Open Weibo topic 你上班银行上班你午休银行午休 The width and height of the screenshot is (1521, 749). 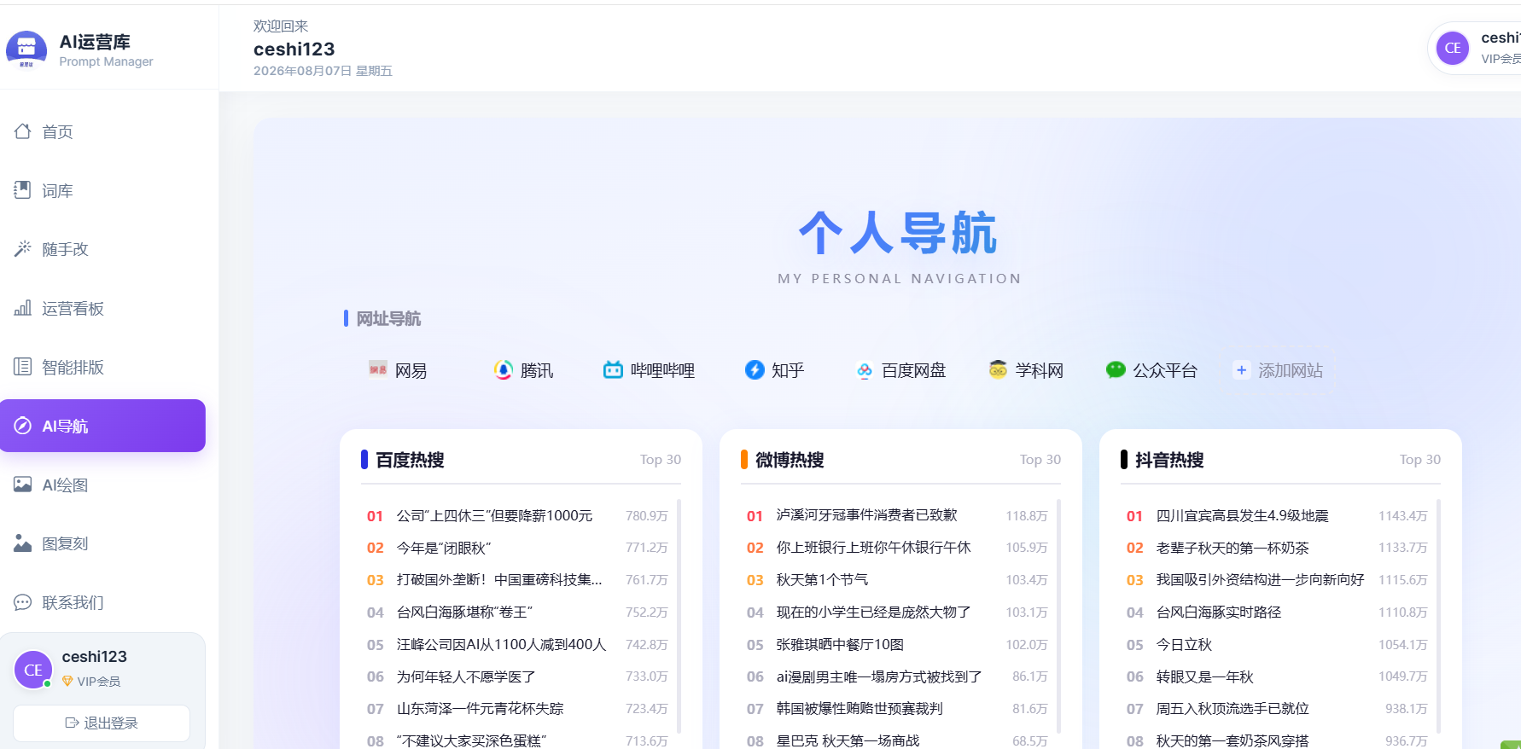coord(873,548)
